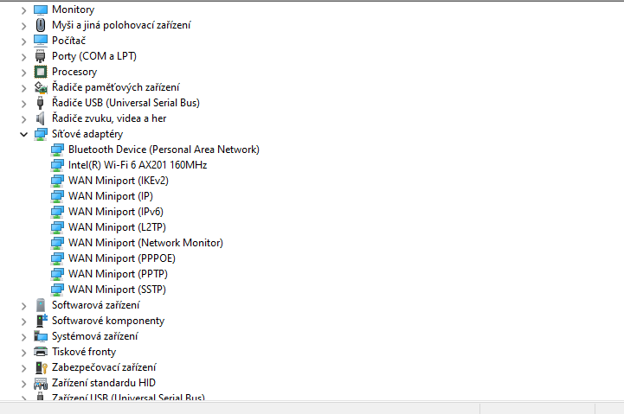Click the Zařízení standardu HID keyboard icon
Viewport: 624px width, 414px height.
[x=41, y=383]
